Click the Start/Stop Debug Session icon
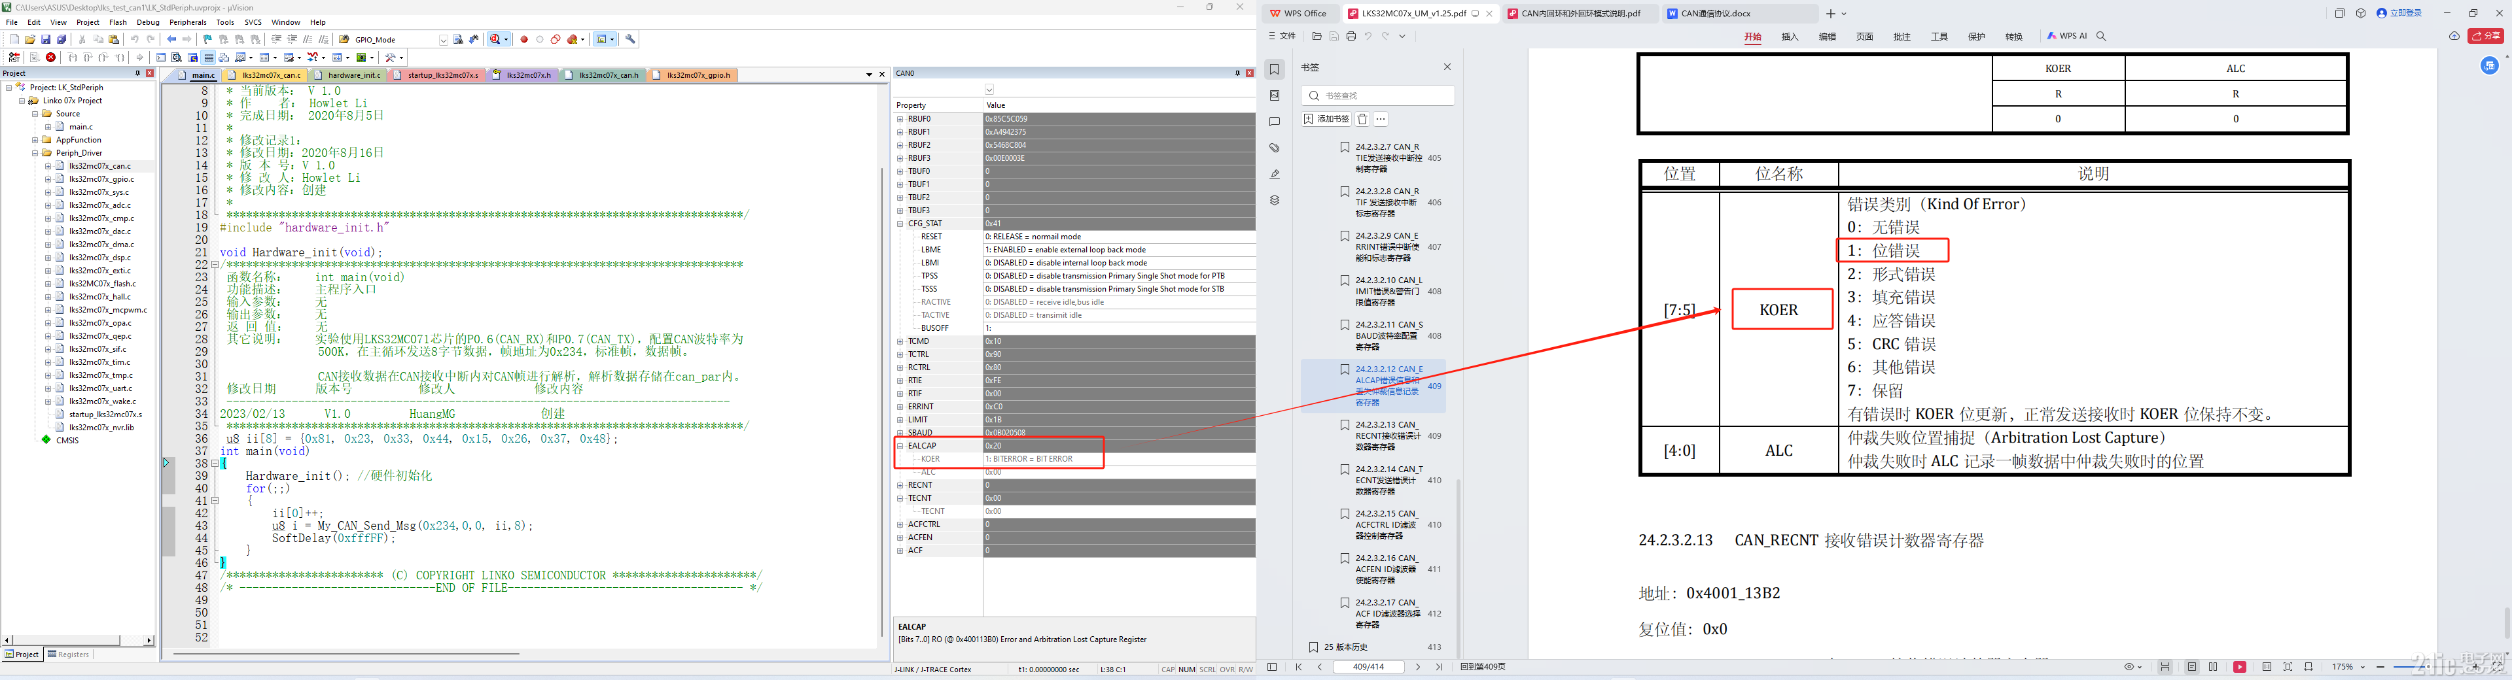 coord(495,40)
